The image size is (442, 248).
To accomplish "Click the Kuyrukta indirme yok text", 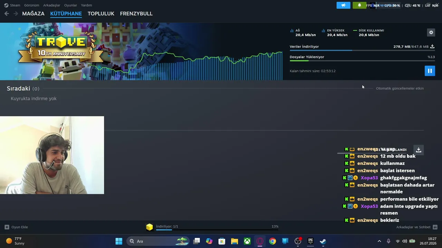I will pyautogui.click(x=33, y=99).
